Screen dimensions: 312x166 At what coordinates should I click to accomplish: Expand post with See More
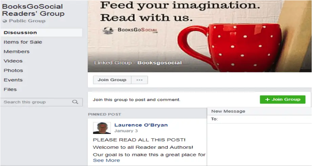coord(106,160)
